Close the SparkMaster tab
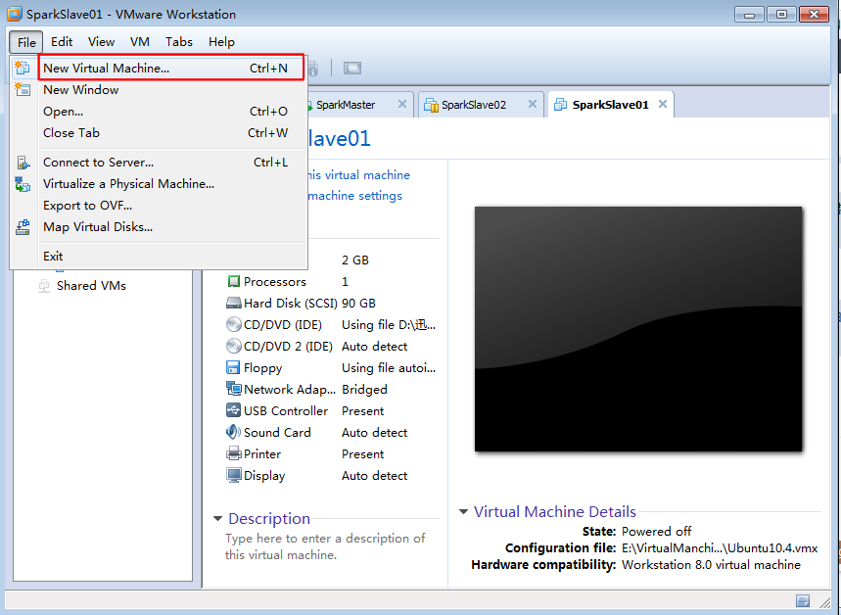 click(401, 104)
